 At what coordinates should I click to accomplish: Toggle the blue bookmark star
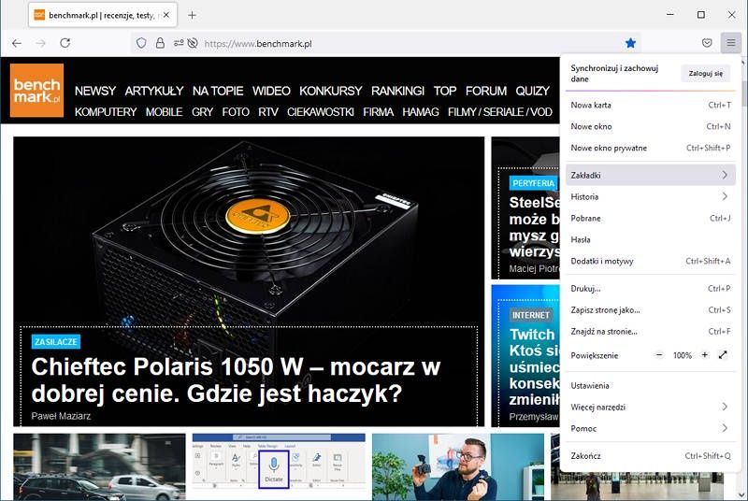630,43
